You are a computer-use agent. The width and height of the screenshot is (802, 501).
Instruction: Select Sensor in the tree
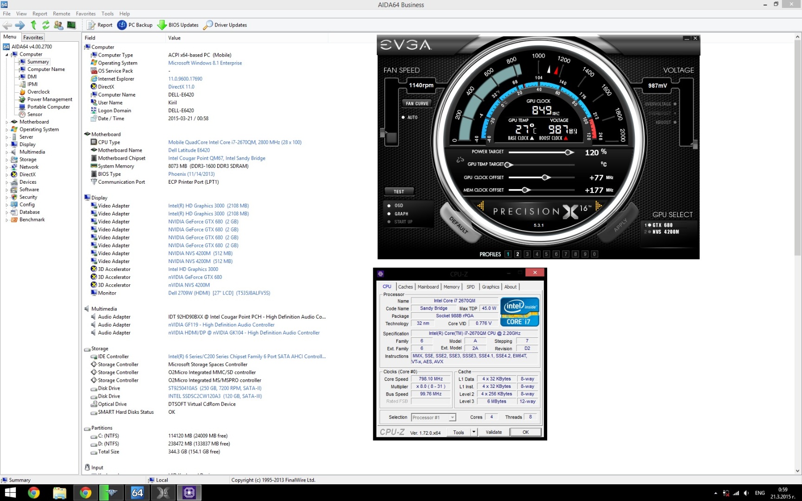pyautogui.click(x=35, y=115)
